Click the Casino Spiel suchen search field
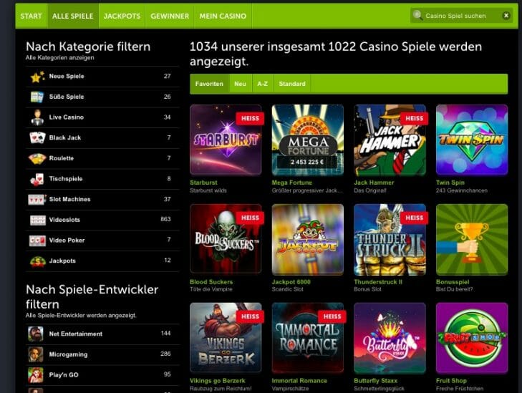The image size is (522, 393). point(462,16)
